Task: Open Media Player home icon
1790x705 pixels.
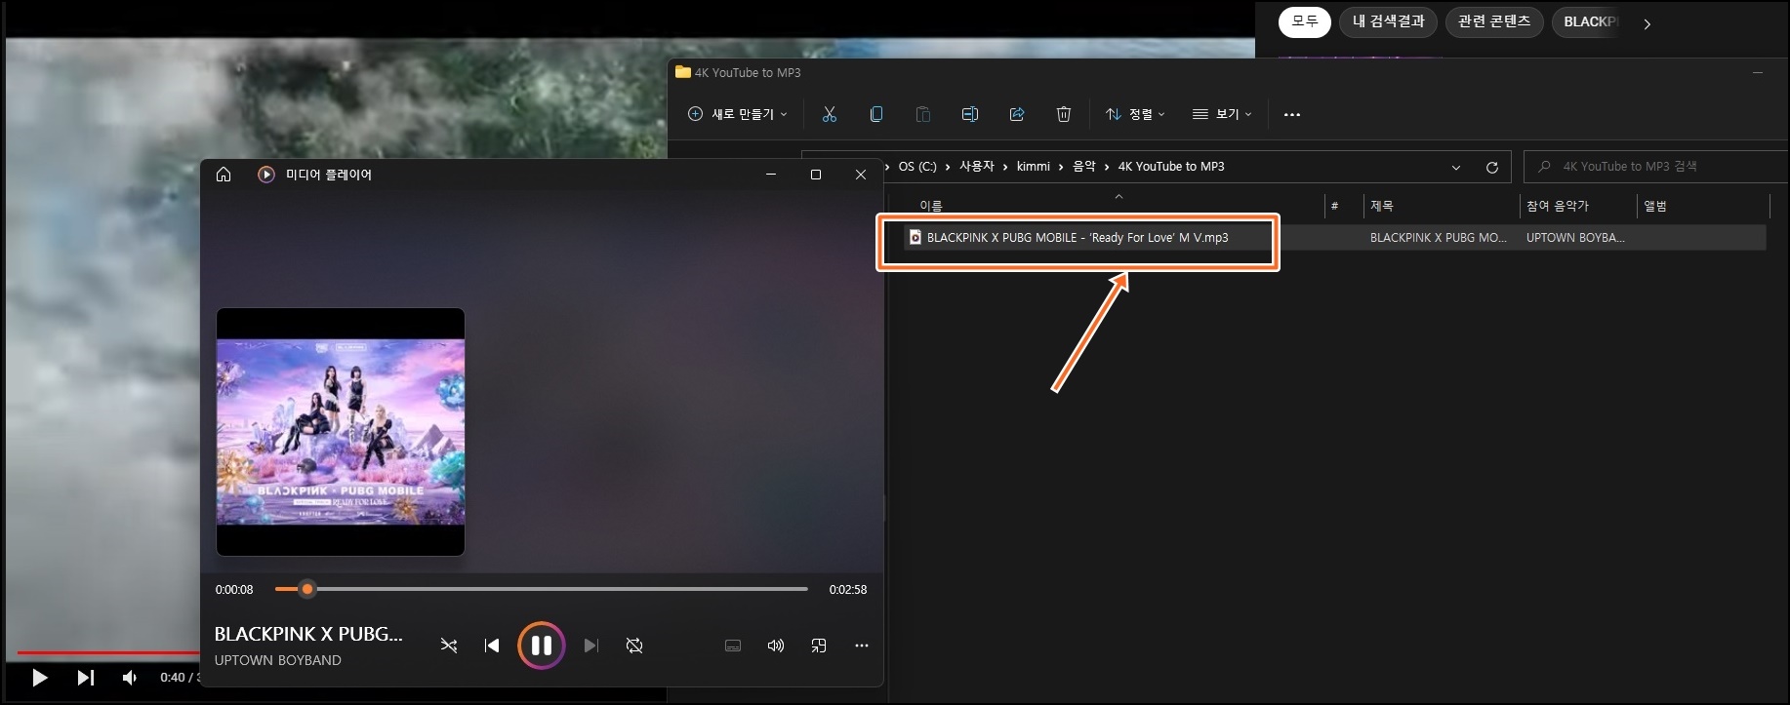Action: [224, 175]
